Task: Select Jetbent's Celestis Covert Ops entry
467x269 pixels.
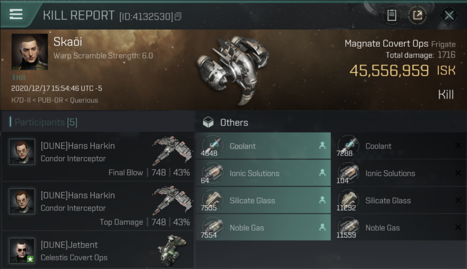Action: click(98, 251)
